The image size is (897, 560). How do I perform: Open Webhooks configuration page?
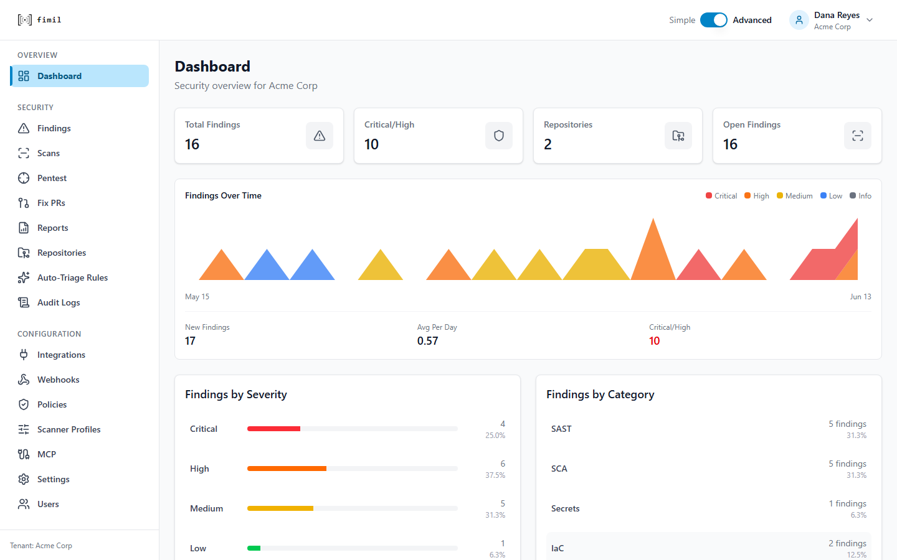[80, 380]
